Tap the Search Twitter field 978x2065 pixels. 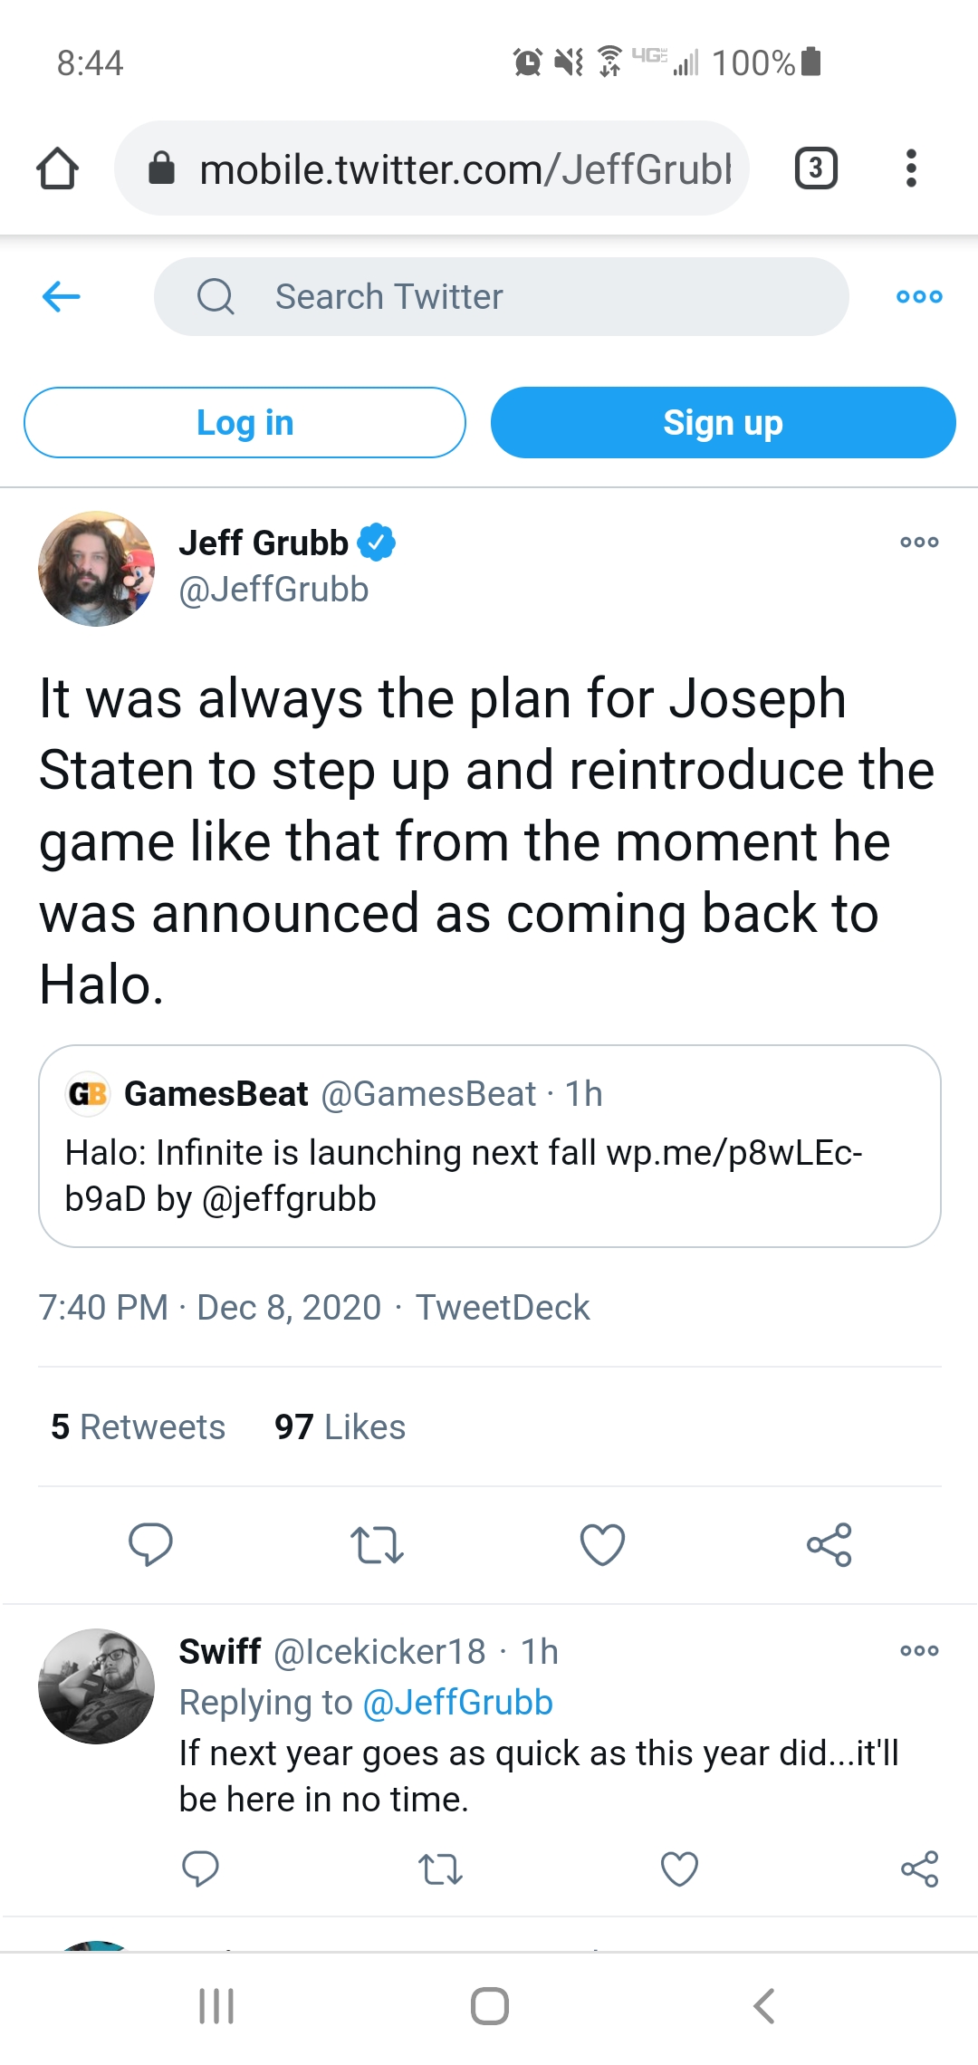coord(501,296)
